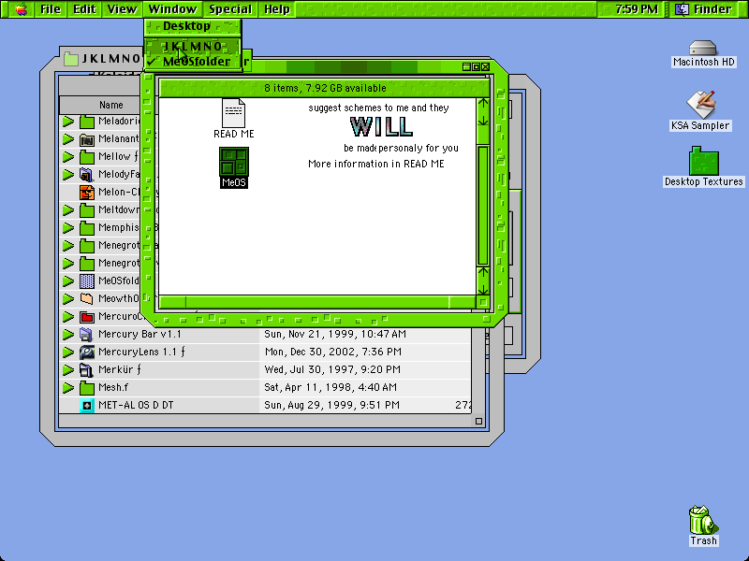The height and width of the screenshot is (561, 749).
Task: Click the MeOSfolder vertical scrollbar thumb
Action: click(x=483, y=206)
